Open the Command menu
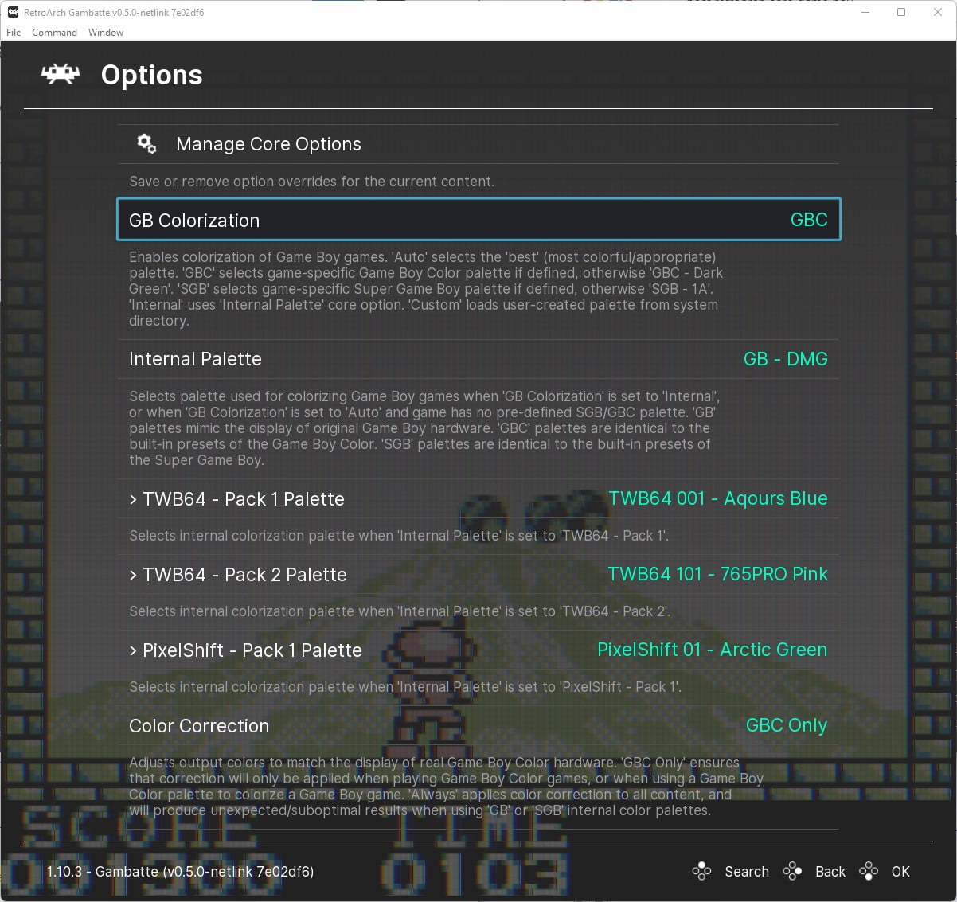Viewport: 957px width, 902px height. (54, 32)
